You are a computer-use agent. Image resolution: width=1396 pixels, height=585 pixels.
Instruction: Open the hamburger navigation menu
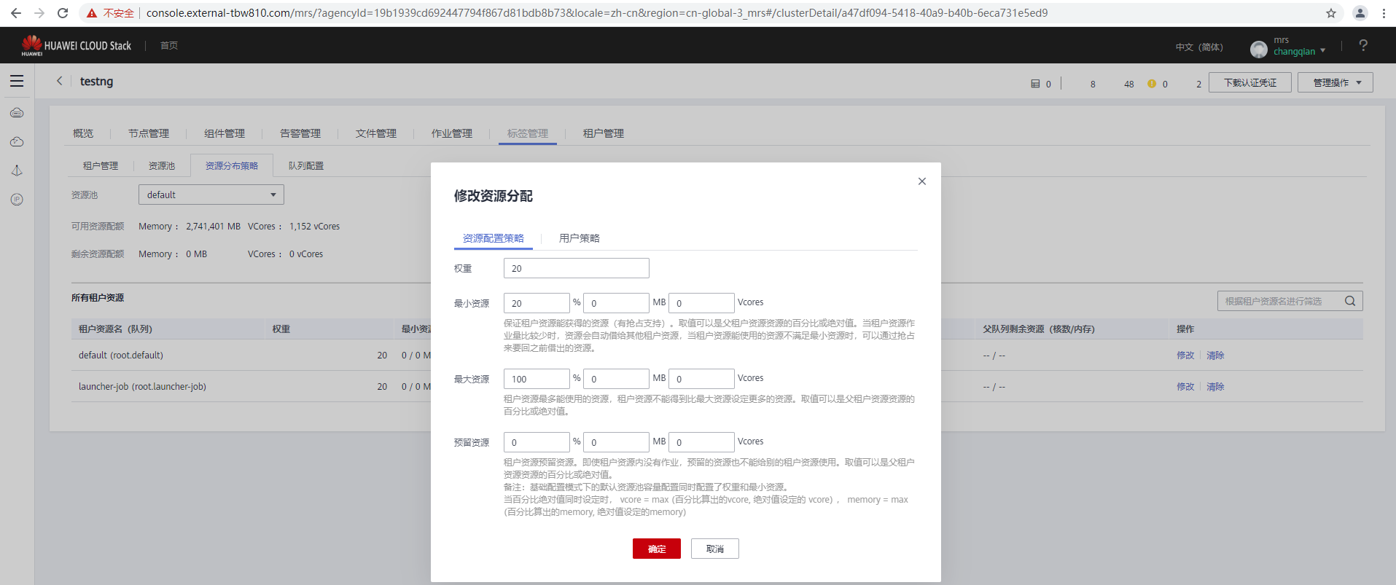17,82
